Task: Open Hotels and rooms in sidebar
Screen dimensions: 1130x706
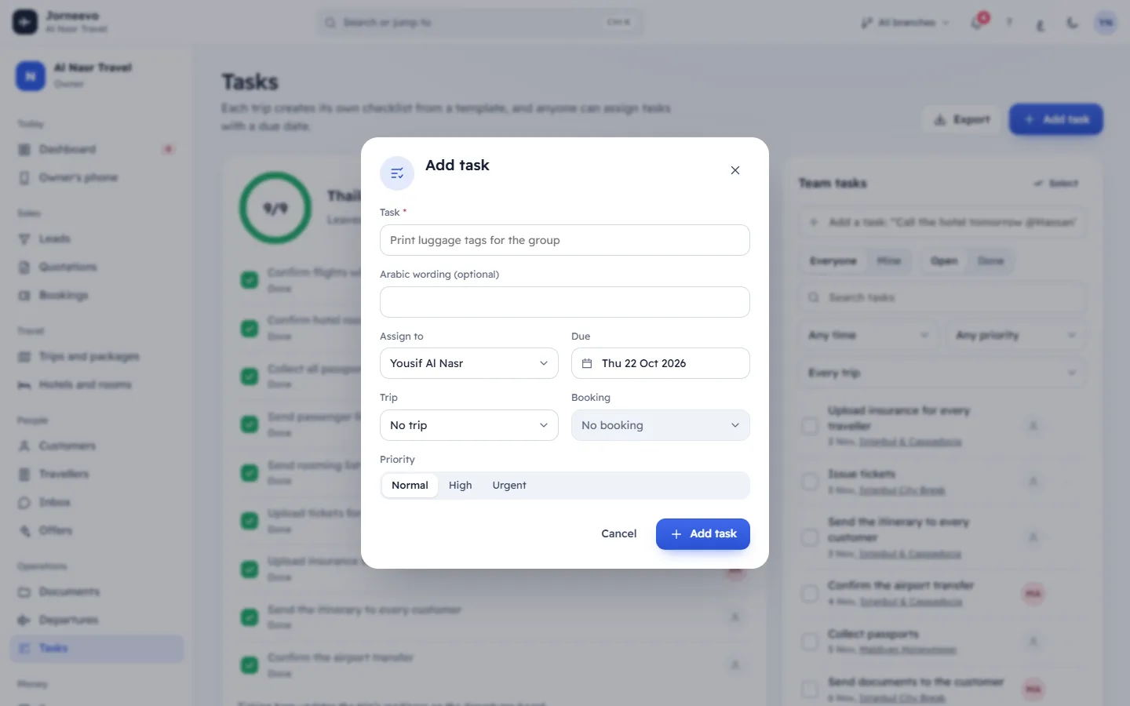Action: (x=96, y=384)
